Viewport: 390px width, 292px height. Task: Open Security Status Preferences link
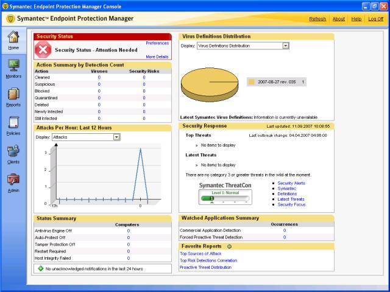pos(157,43)
